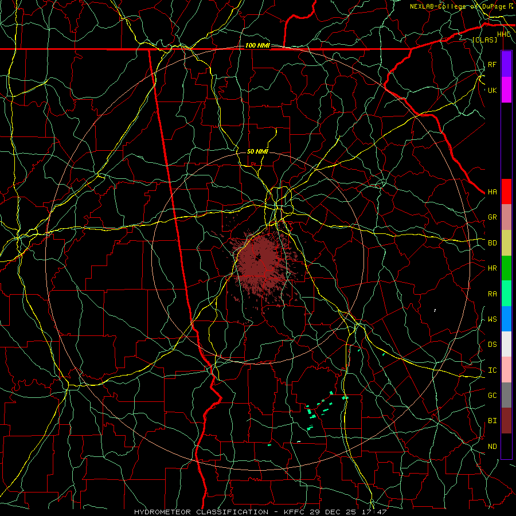Click the ND black legend swatch
Screen dimensions: 516x516
pyautogui.click(x=506, y=446)
